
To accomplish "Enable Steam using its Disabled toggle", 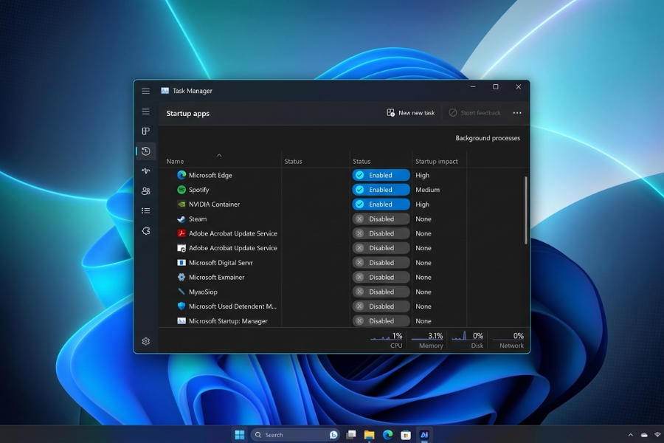I will pyautogui.click(x=381, y=219).
